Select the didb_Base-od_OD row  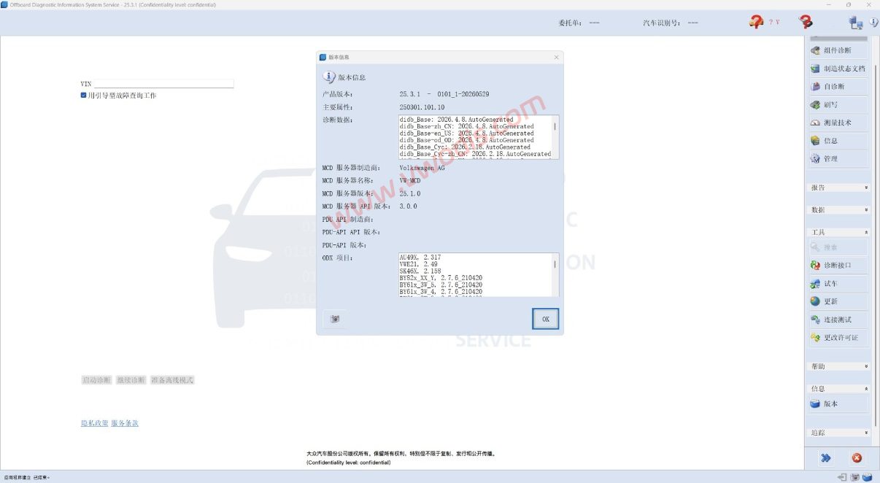[467, 140]
